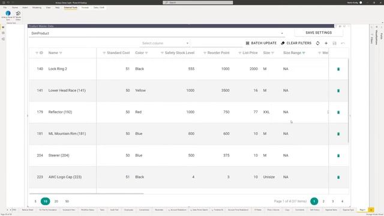Select the External Tools ribbon tab
This screenshot has width=384, height=216.
[x=71, y=8]
